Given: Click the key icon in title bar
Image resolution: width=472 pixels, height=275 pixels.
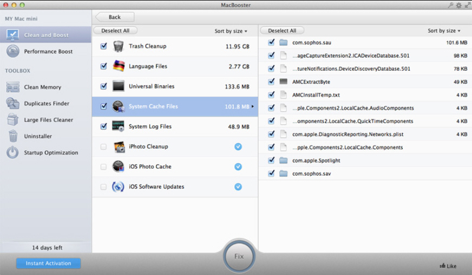Looking at the screenshot, I should click(451, 5).
